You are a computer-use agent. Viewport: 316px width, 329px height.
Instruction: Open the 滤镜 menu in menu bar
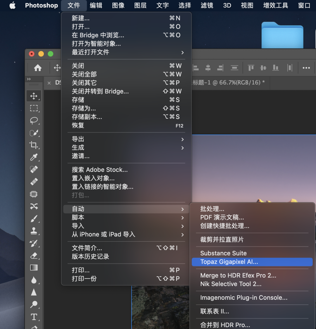point(207,5)
